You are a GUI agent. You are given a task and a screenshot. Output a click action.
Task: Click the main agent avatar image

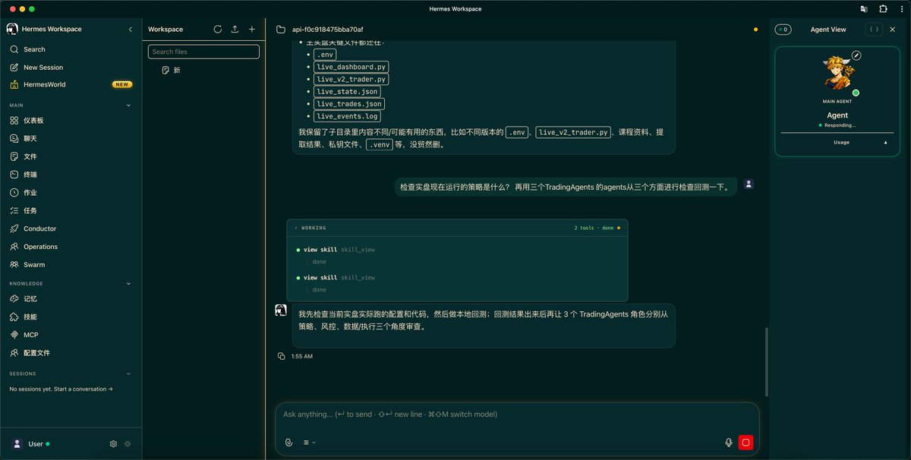coord(837,73)
